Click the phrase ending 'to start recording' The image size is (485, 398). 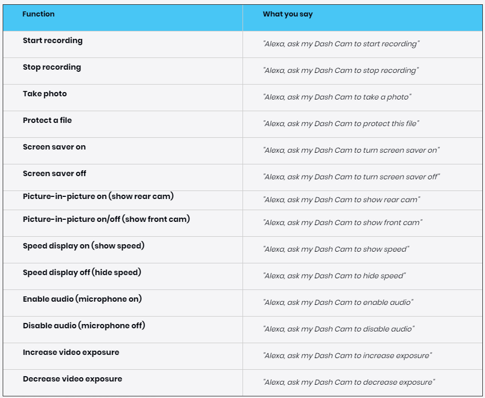[x=341, y=44]
